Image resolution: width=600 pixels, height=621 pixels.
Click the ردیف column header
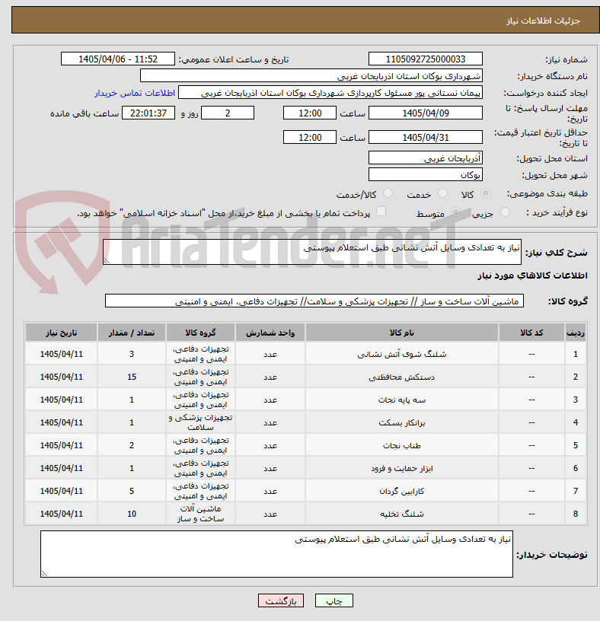(x=576, y=333)
